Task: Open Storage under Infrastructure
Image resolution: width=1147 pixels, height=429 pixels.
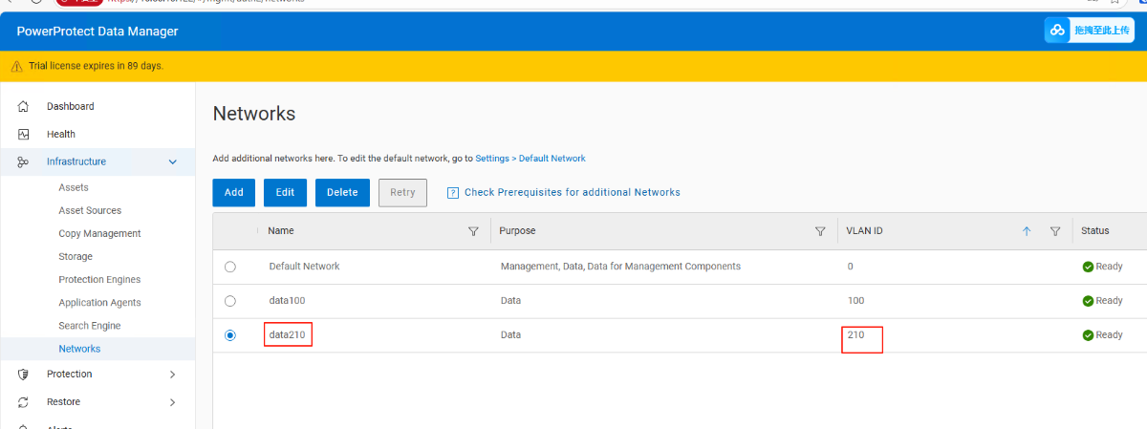Action: pyautogui.click(x=76, y=256)
